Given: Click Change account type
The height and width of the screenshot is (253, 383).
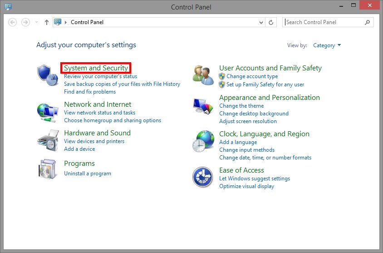Looking at the screenshot, I should (x=252, y=76).
